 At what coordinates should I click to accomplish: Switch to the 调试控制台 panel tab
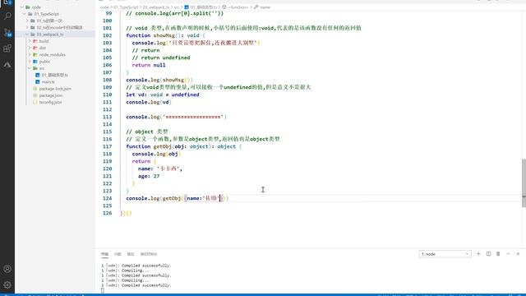[149, 254]
